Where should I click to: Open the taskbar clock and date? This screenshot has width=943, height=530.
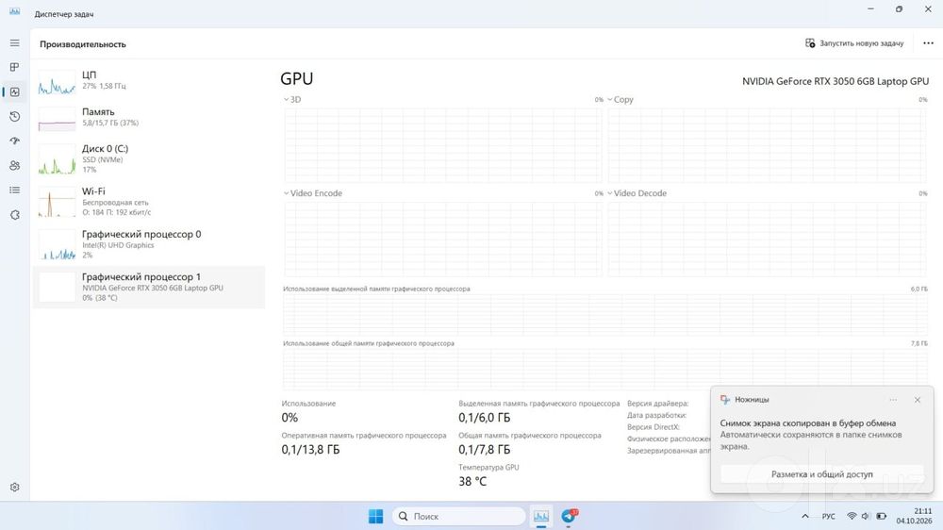(x=916, y=516)
